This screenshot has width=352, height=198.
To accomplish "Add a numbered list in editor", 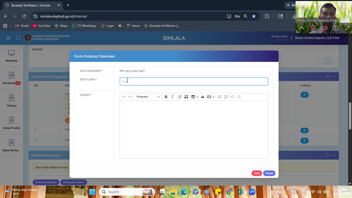I will coord(226,97).
